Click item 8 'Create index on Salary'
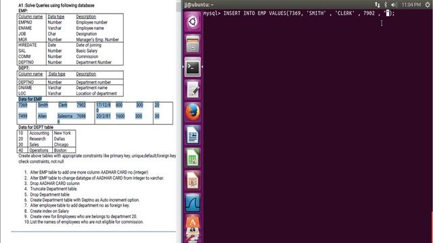This screenshot has width=433, height=243. (49, 211)
